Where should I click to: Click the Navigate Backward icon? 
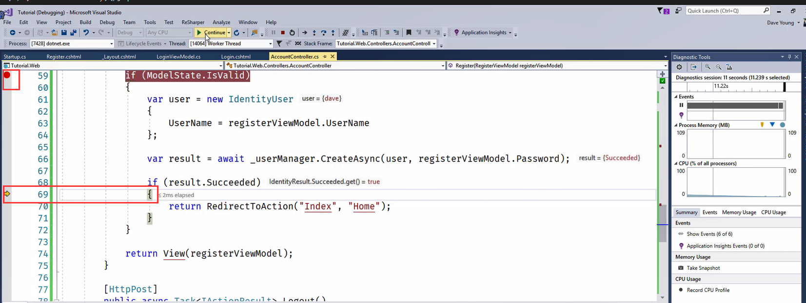[x=13, y=33]
